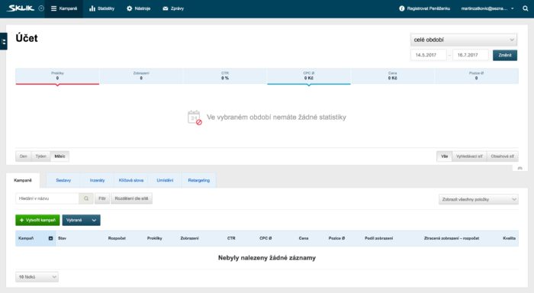This screenshot has height=293, width=534.
Task: Click the 'Hledání v názvu' search field
Action: click(47, 198)
